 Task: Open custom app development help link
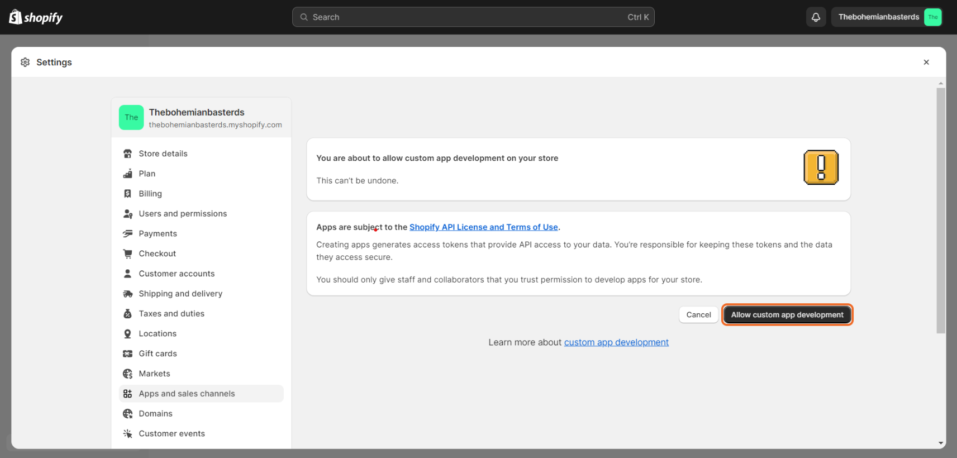(616, 342)
